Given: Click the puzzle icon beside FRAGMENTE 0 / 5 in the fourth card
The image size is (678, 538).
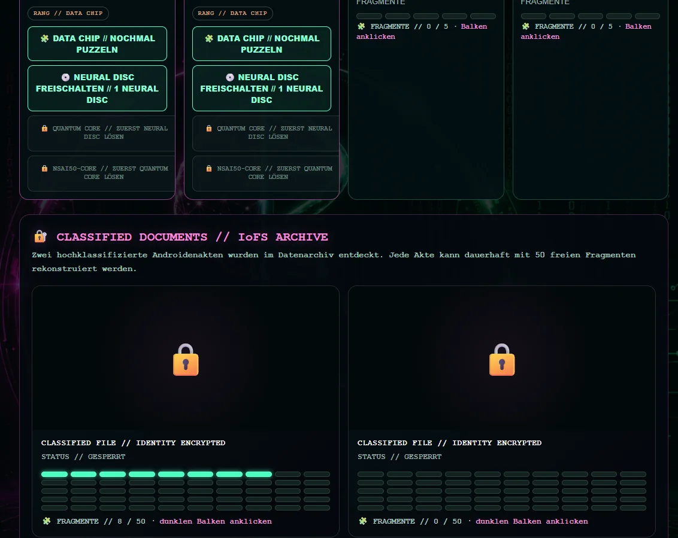Looking at the screenshot, I should [x=526, y=26].
